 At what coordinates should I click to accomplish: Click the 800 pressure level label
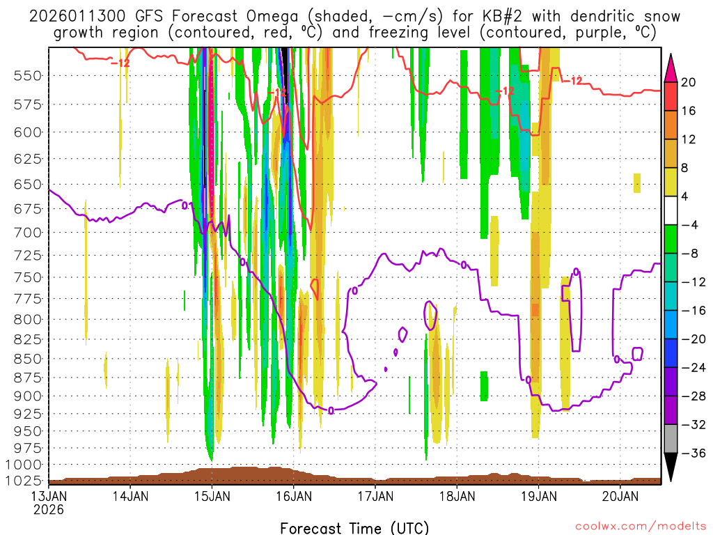pos(28,319)
